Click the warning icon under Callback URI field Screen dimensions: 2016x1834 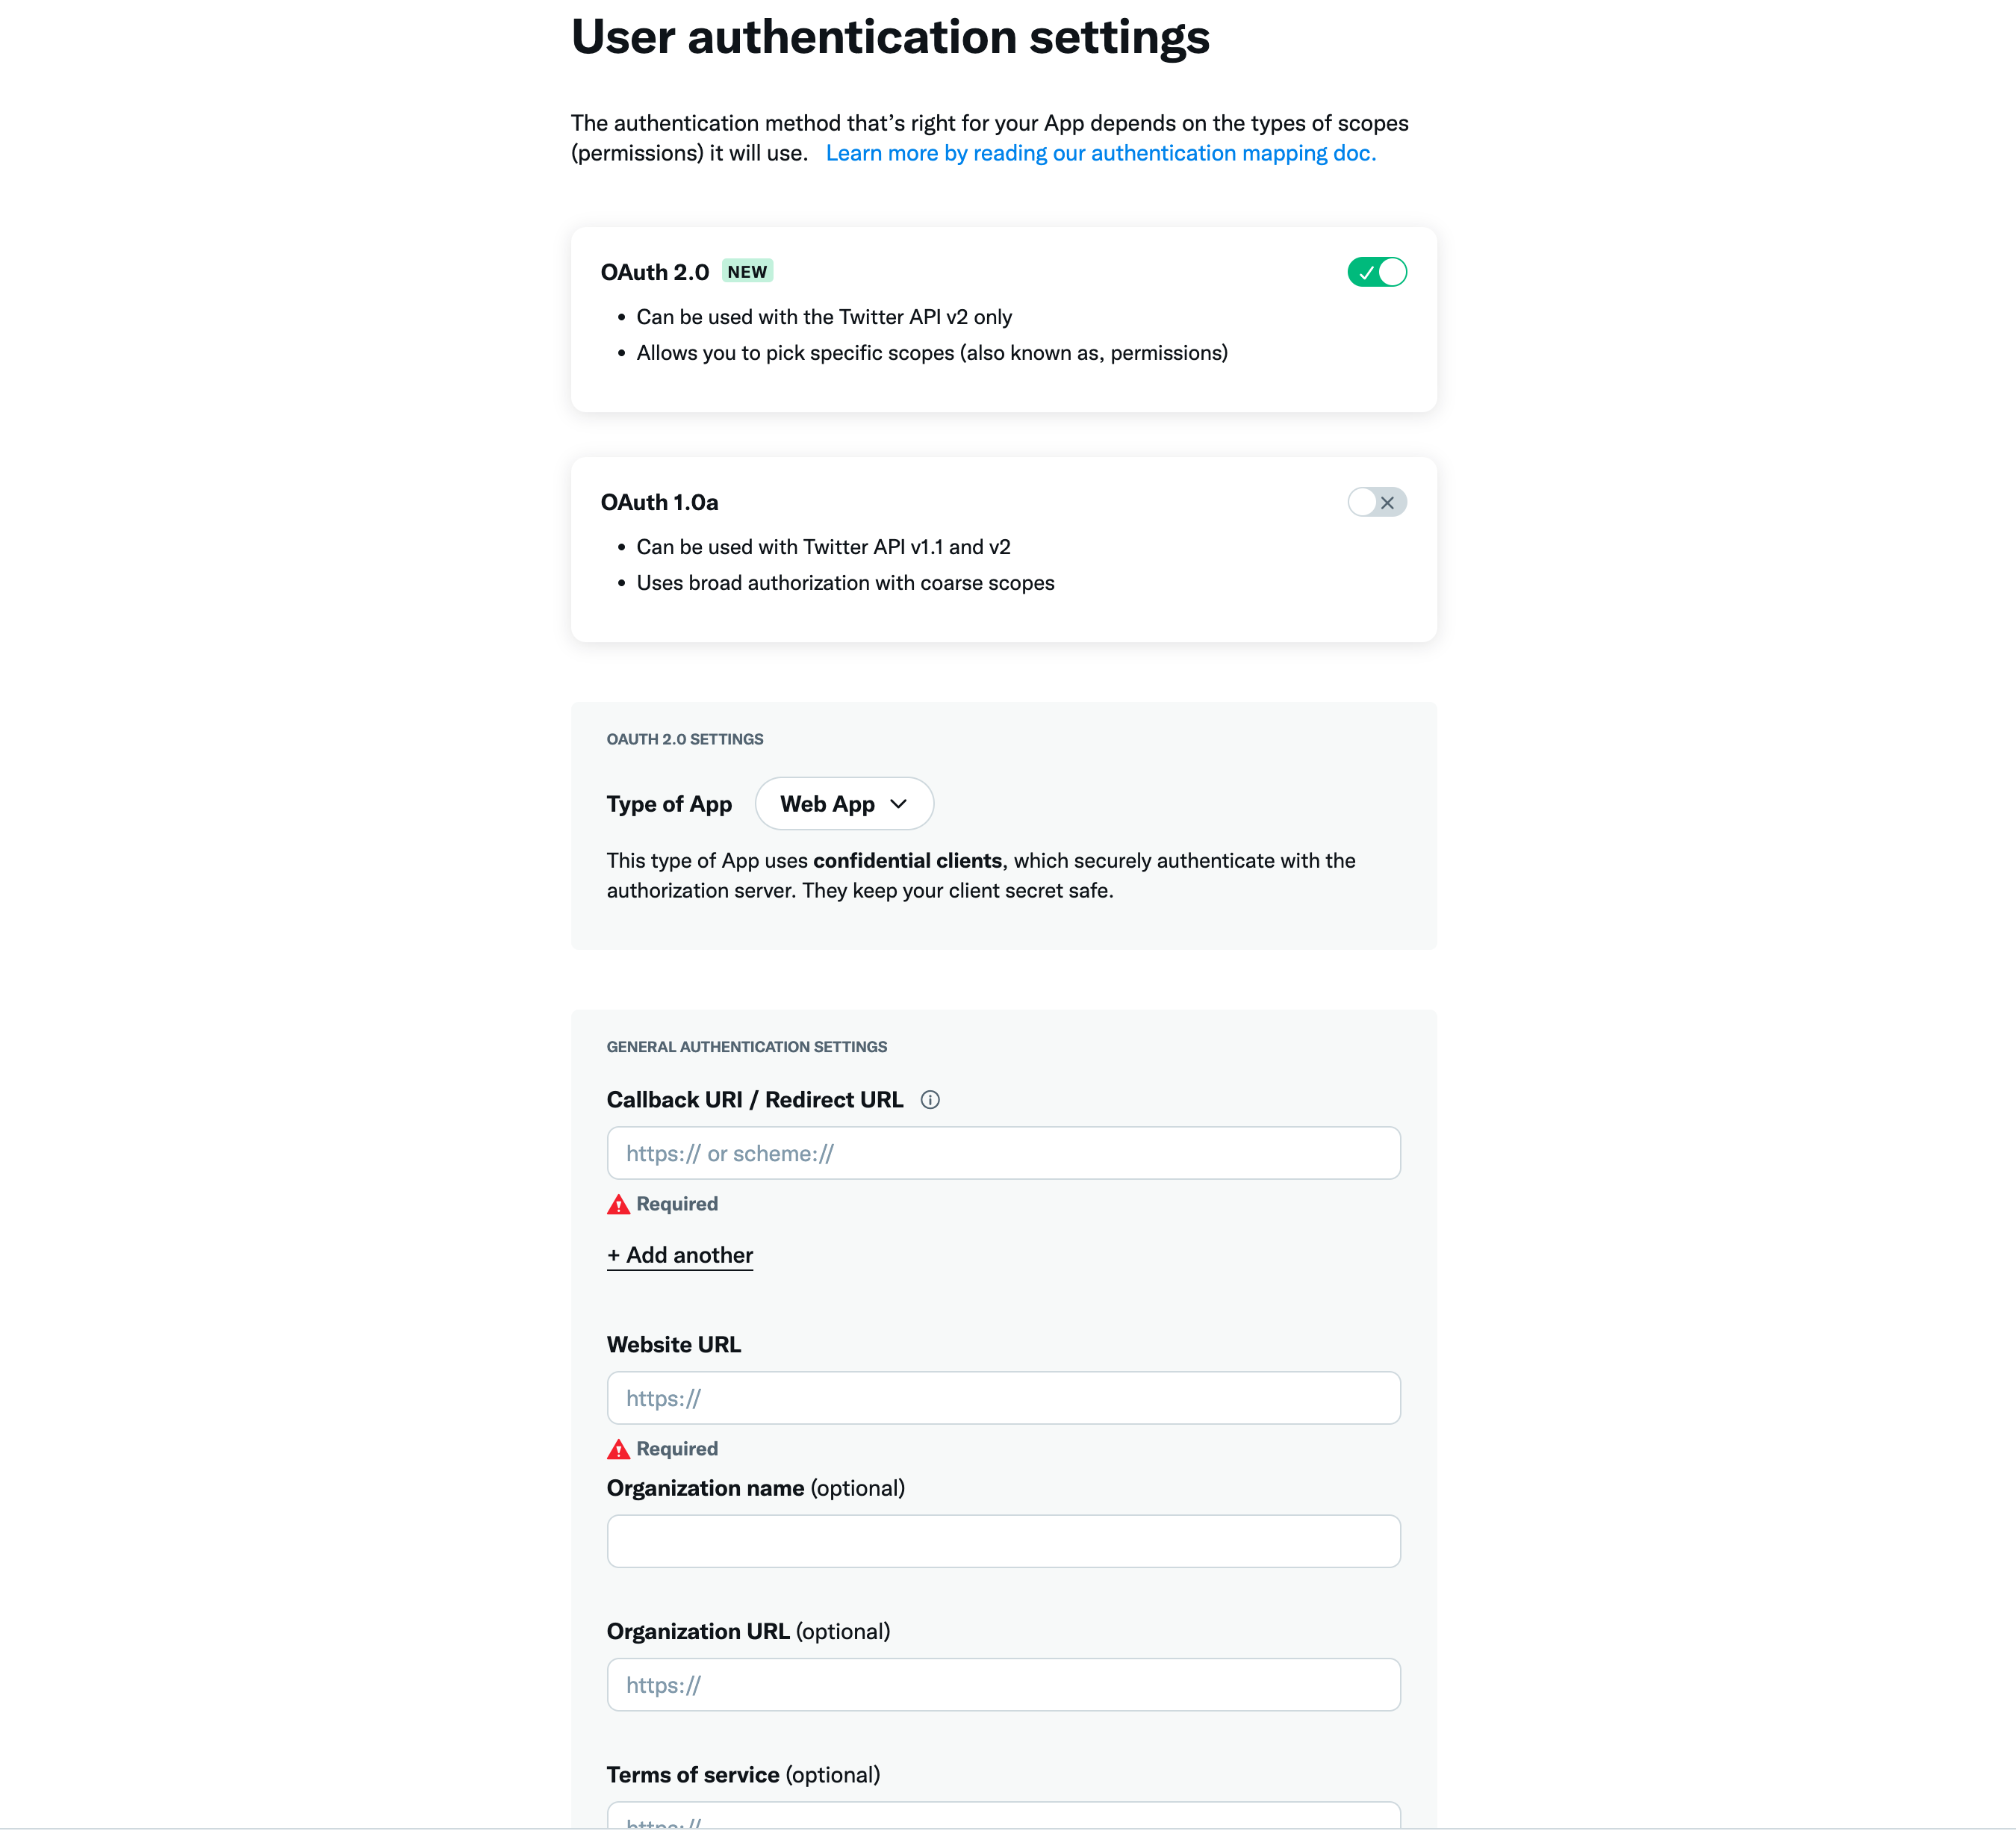tap(619, 1204)
